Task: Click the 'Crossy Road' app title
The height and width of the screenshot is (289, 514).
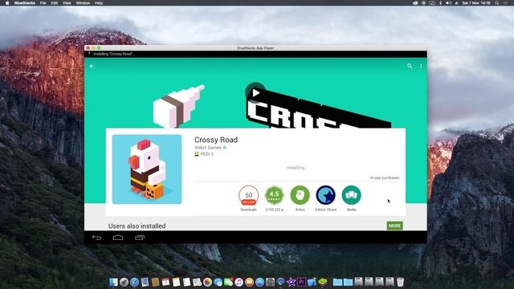Action: click(x=216, y=140)
